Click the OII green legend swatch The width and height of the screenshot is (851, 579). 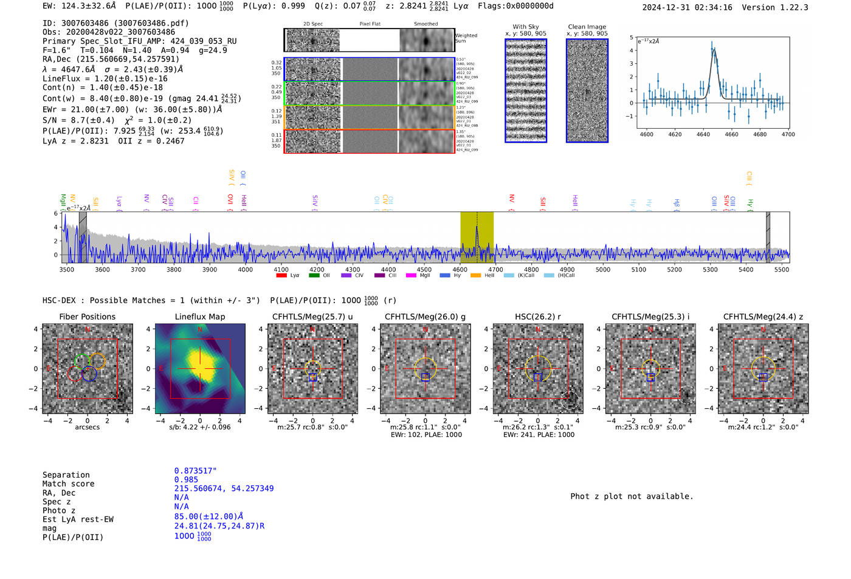click(314, 275)
